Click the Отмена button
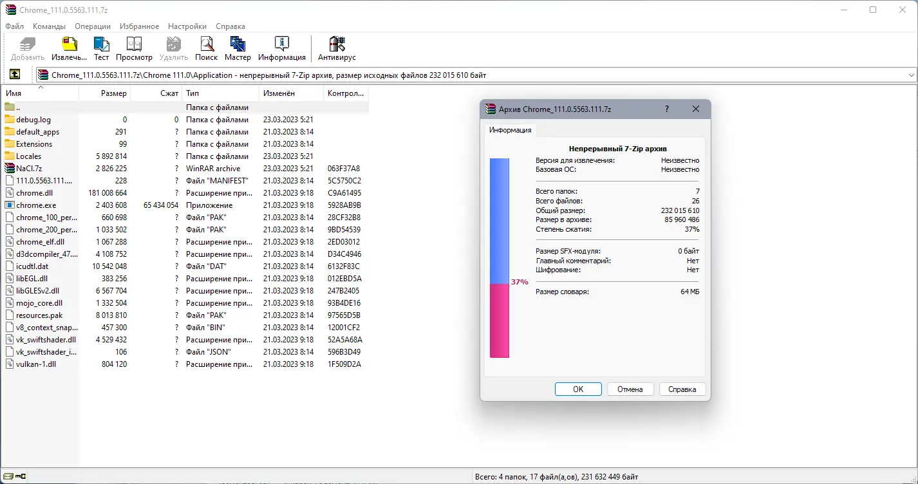918x484 pixels. 630,389
